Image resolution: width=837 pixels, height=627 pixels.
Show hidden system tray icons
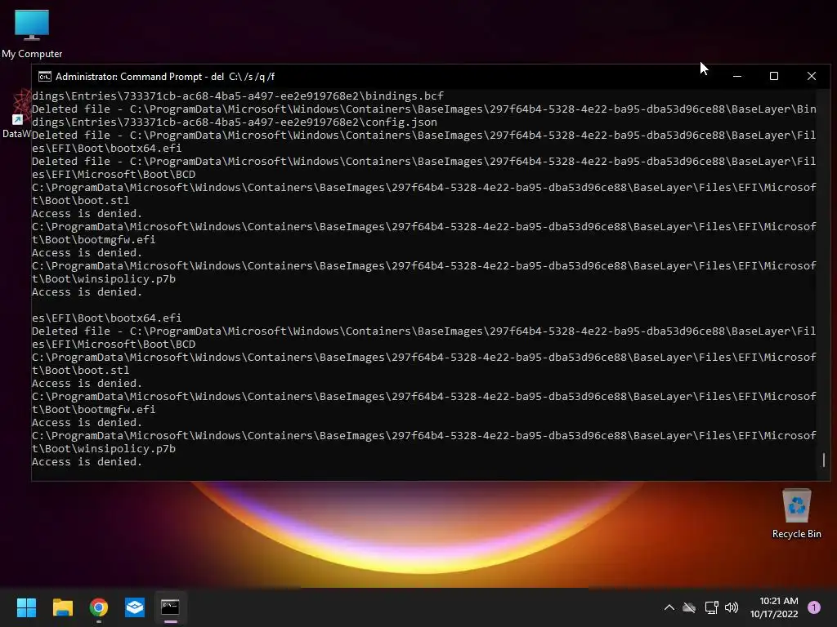click(669, 607)
